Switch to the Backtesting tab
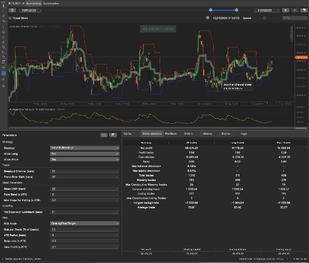Viewport: 309px width, 263px height. 33,4
